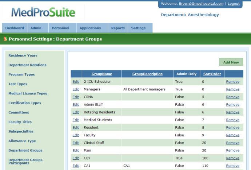
Task: Click the Personnel Settings header icon
Action: (x=5, y=39)
